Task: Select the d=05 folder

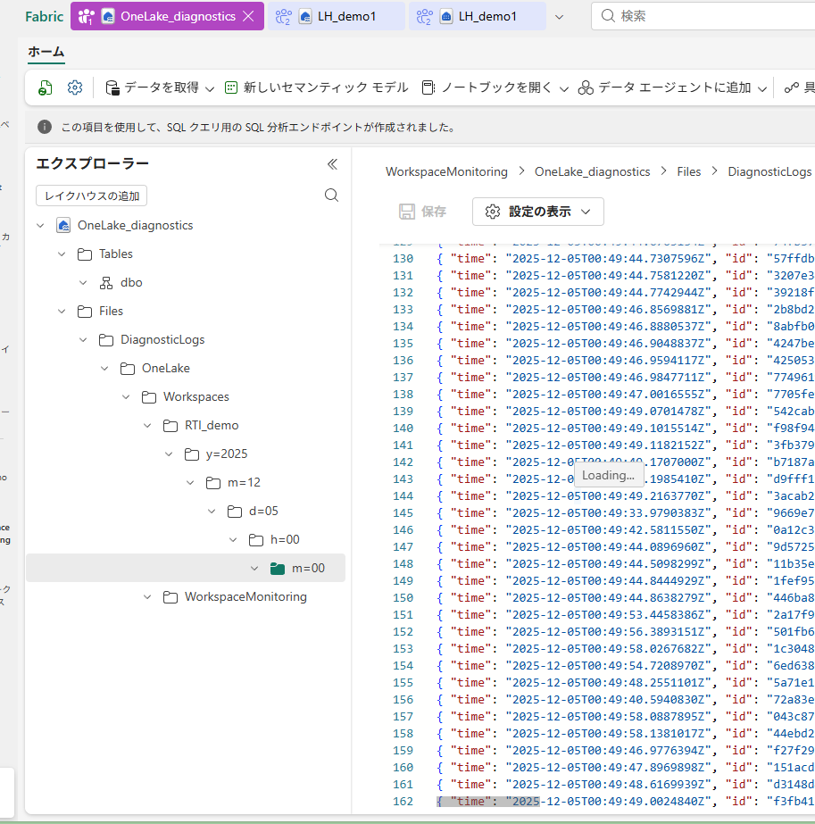Action: tap(263, 511)
